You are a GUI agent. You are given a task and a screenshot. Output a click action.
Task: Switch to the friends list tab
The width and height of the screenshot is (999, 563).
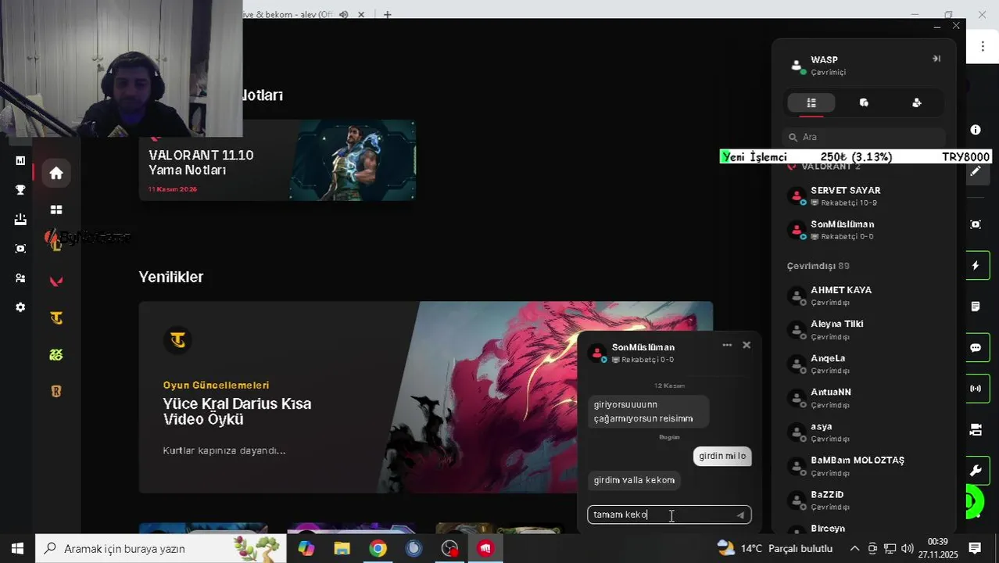pos(811,102)
